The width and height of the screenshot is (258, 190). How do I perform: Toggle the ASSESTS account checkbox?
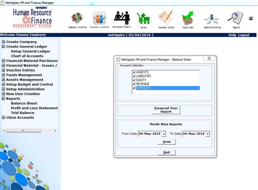(x=134, y=72)
